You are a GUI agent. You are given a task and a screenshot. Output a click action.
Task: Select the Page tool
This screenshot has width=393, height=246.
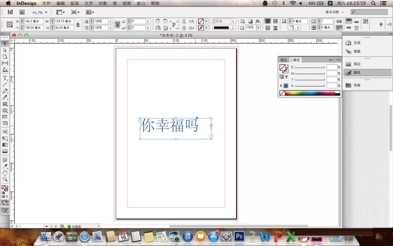(x=5, y=57)
